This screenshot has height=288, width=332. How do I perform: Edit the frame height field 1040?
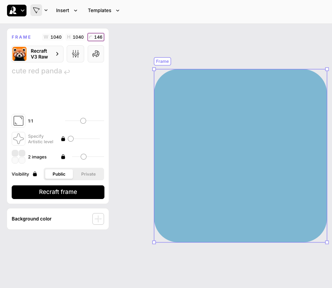coord(75,37)
